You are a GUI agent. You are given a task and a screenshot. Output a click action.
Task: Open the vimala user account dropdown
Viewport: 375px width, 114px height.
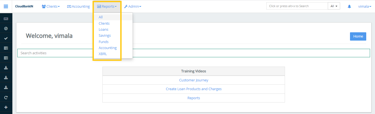coord(365,6)
